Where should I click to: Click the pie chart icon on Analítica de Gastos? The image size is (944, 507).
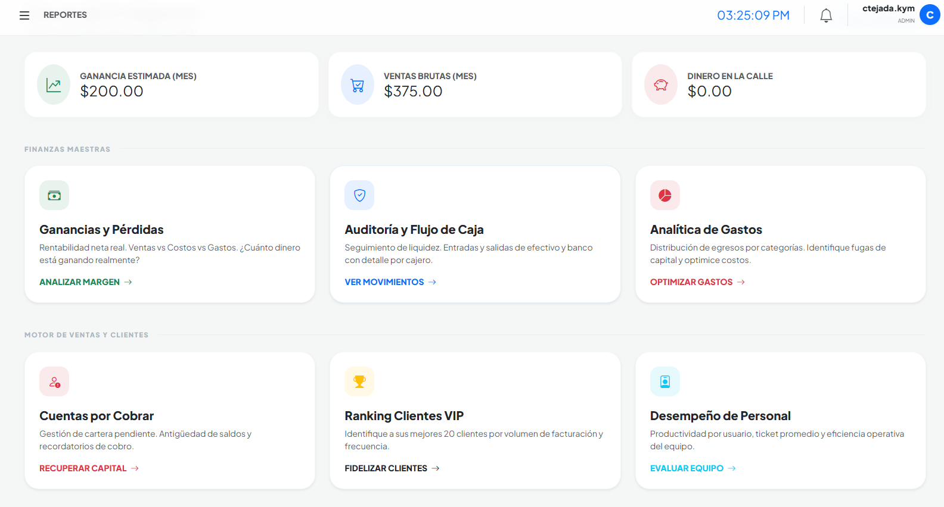tap(664, 195)
